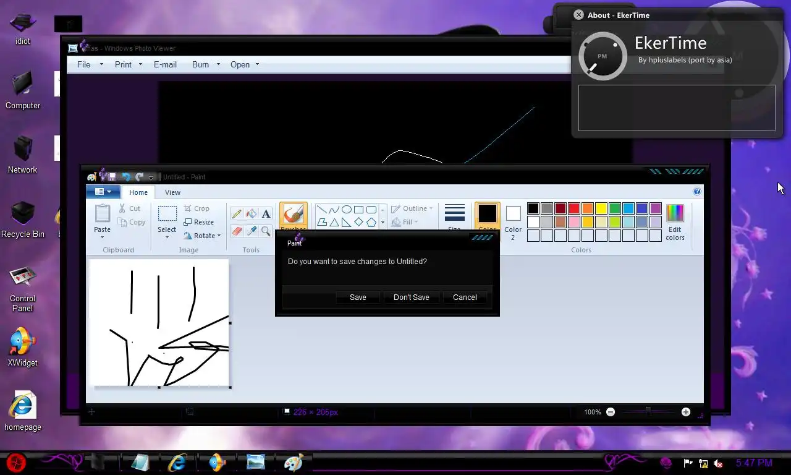
Task: Select the Pencil tool in Paint
Action: tap(237, 214)
